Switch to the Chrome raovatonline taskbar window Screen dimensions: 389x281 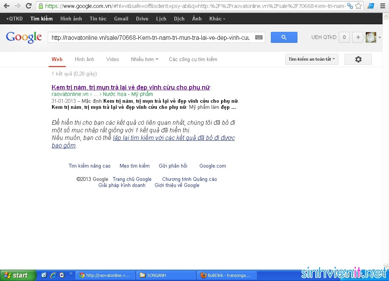(105, 275)
